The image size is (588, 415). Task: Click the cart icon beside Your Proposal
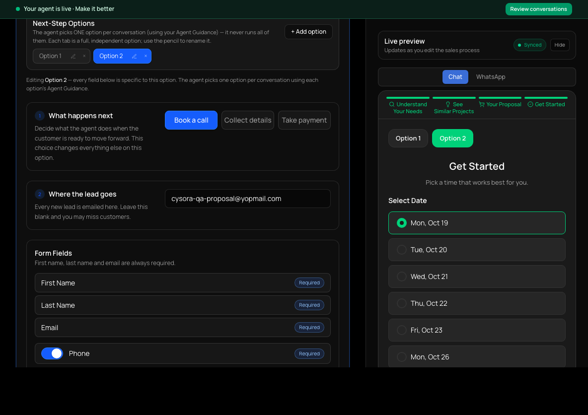click(482, 104)
